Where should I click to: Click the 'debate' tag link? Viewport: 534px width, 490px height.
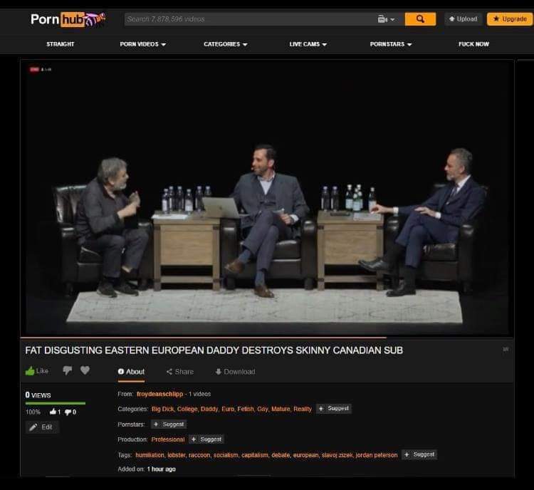(281, 455)
